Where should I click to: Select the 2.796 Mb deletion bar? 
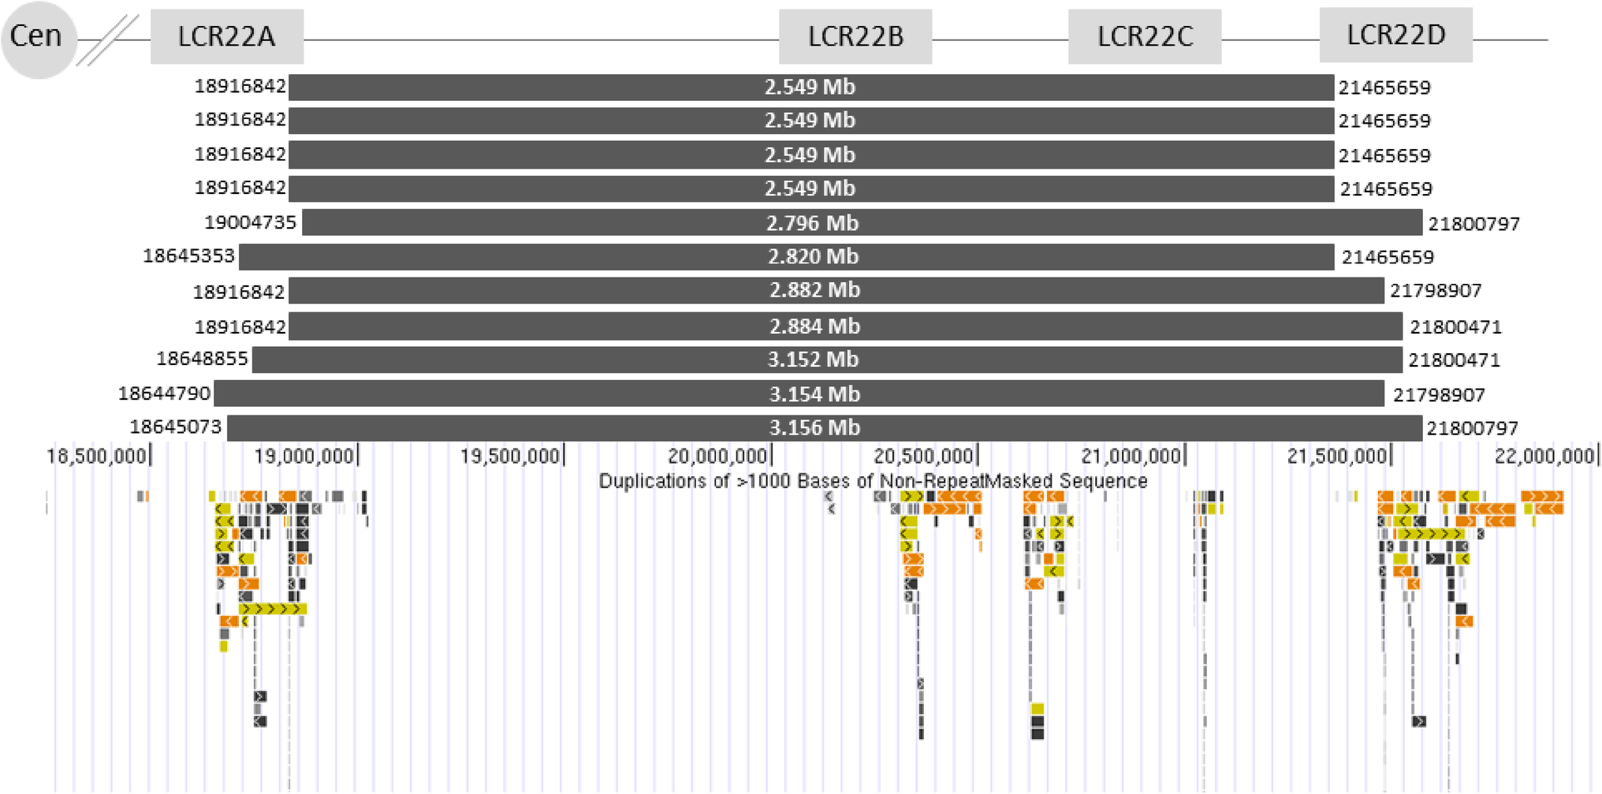tap(862, 223)
